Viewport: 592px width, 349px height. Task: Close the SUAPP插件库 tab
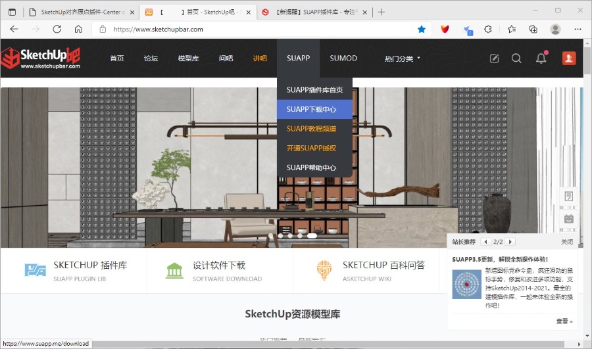coord(364,12)
